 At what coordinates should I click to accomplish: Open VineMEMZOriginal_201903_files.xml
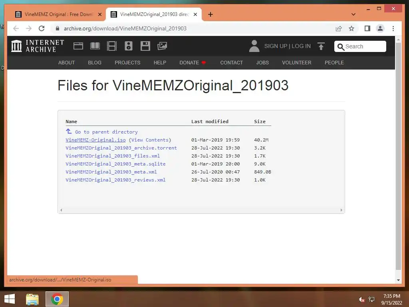112,156
